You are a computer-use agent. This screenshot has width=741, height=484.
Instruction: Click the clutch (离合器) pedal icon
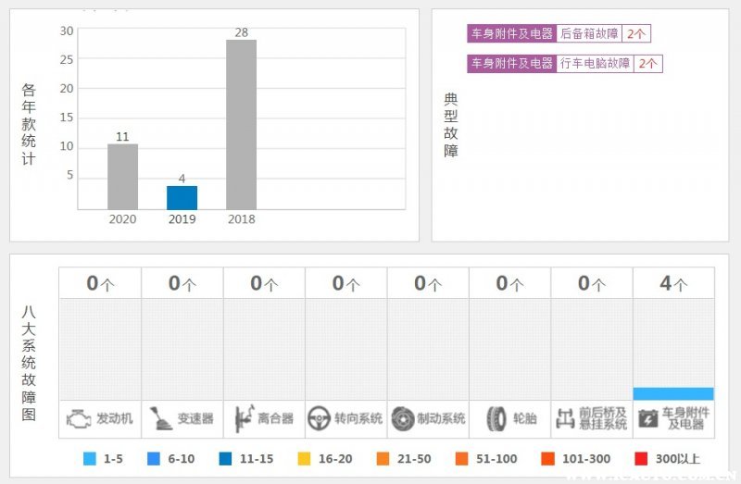tap(244, 418)
